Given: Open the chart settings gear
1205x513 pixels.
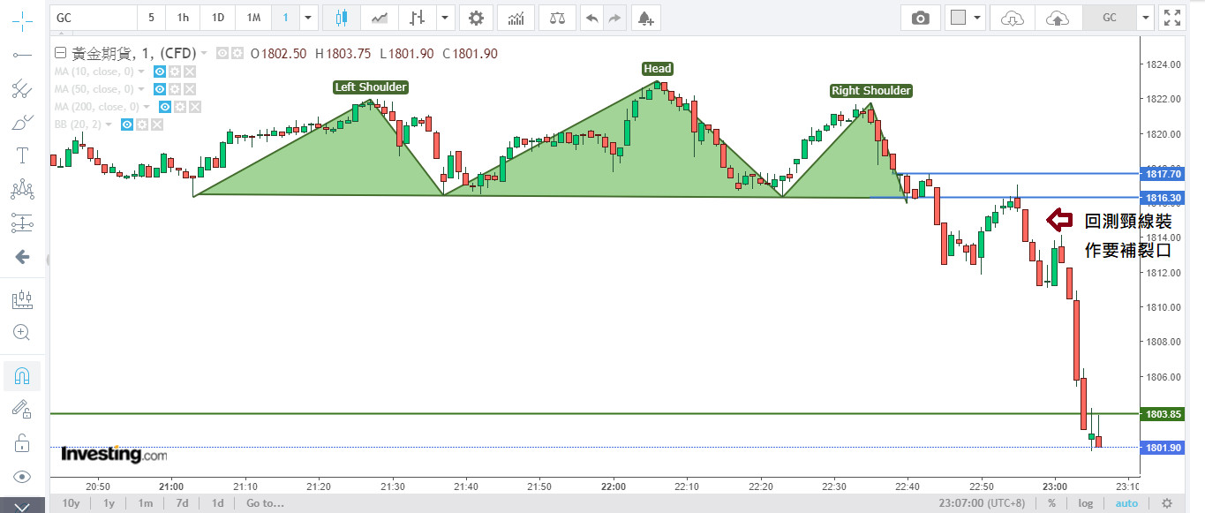Looking at the screenshot, I should tap(476, 18).
